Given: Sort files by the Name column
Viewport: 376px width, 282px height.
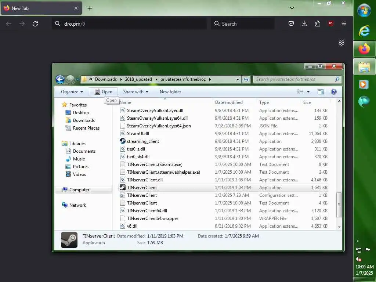Looking at the screenshot, I should coord(166,102).
